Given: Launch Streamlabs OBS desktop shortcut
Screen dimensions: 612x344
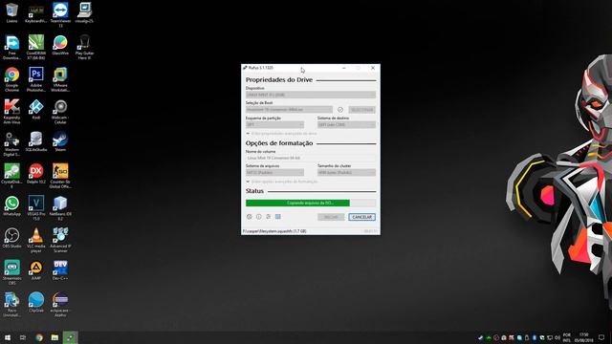Looking at the screenshot, I should coord(11,272).
